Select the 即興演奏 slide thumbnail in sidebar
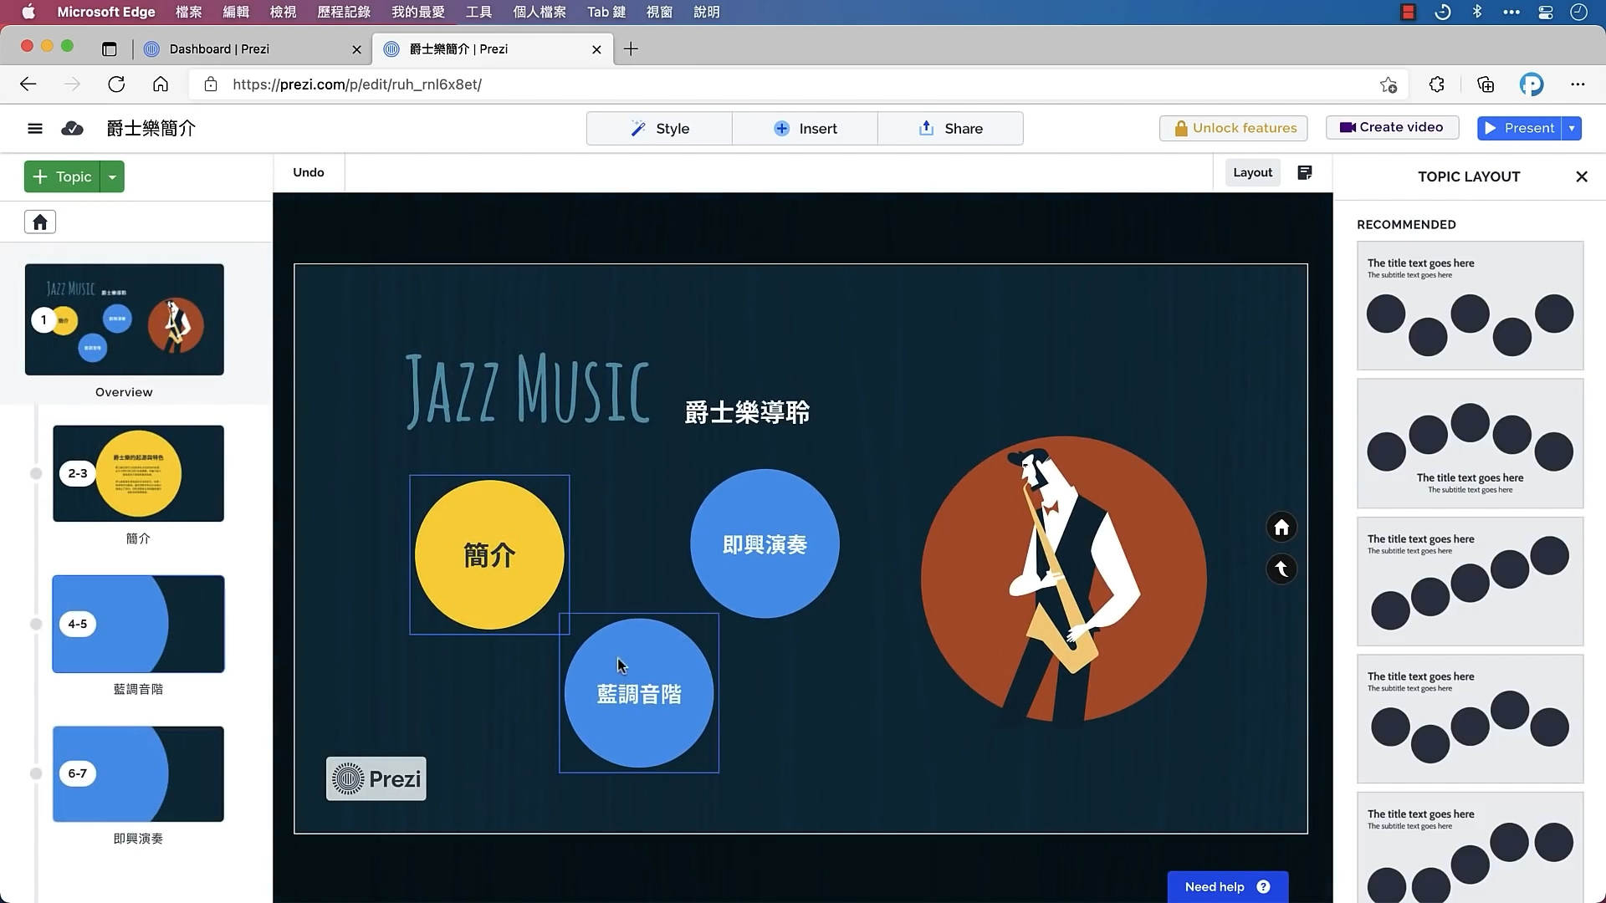Viewport: 1606px width, 903px height. point(138,773)
